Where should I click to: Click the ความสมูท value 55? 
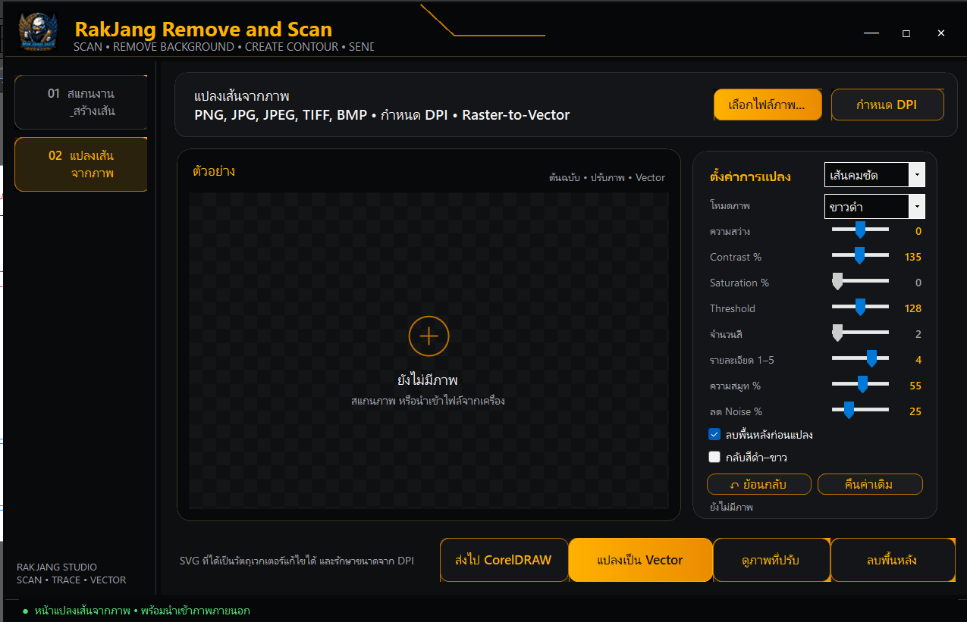tap(915, 386)
